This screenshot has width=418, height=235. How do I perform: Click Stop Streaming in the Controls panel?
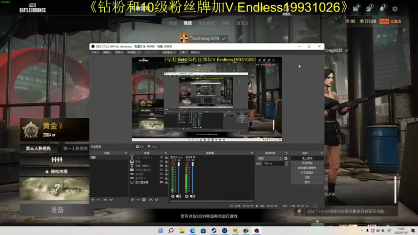point(307,158)
